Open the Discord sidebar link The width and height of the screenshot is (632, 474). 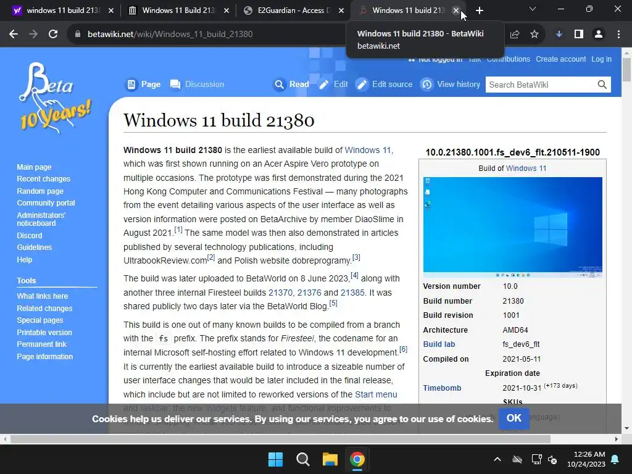click(30, 236)
